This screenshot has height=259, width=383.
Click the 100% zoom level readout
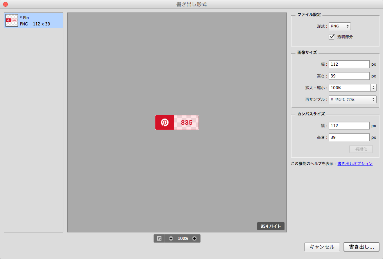point(183,238)
